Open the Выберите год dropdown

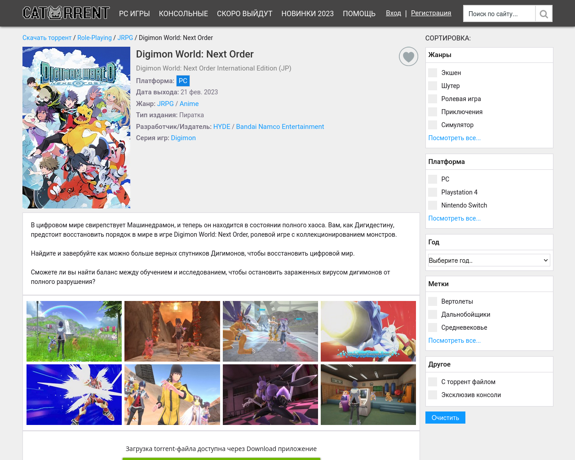pos(489,260)
